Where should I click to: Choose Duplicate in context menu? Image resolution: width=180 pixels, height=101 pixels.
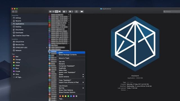pyautogui.click(x=71, y=68)
